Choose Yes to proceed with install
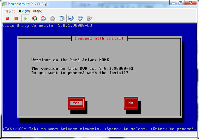 coord(76,103)
